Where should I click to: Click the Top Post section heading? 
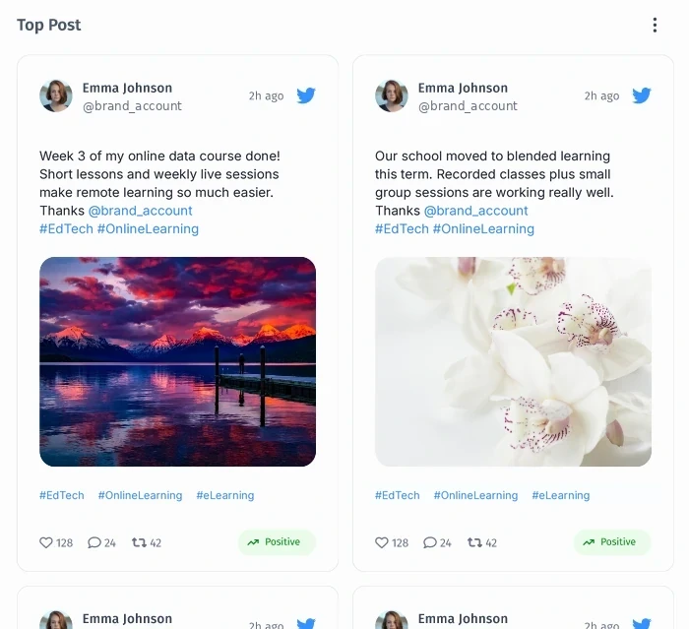(49, 25)
